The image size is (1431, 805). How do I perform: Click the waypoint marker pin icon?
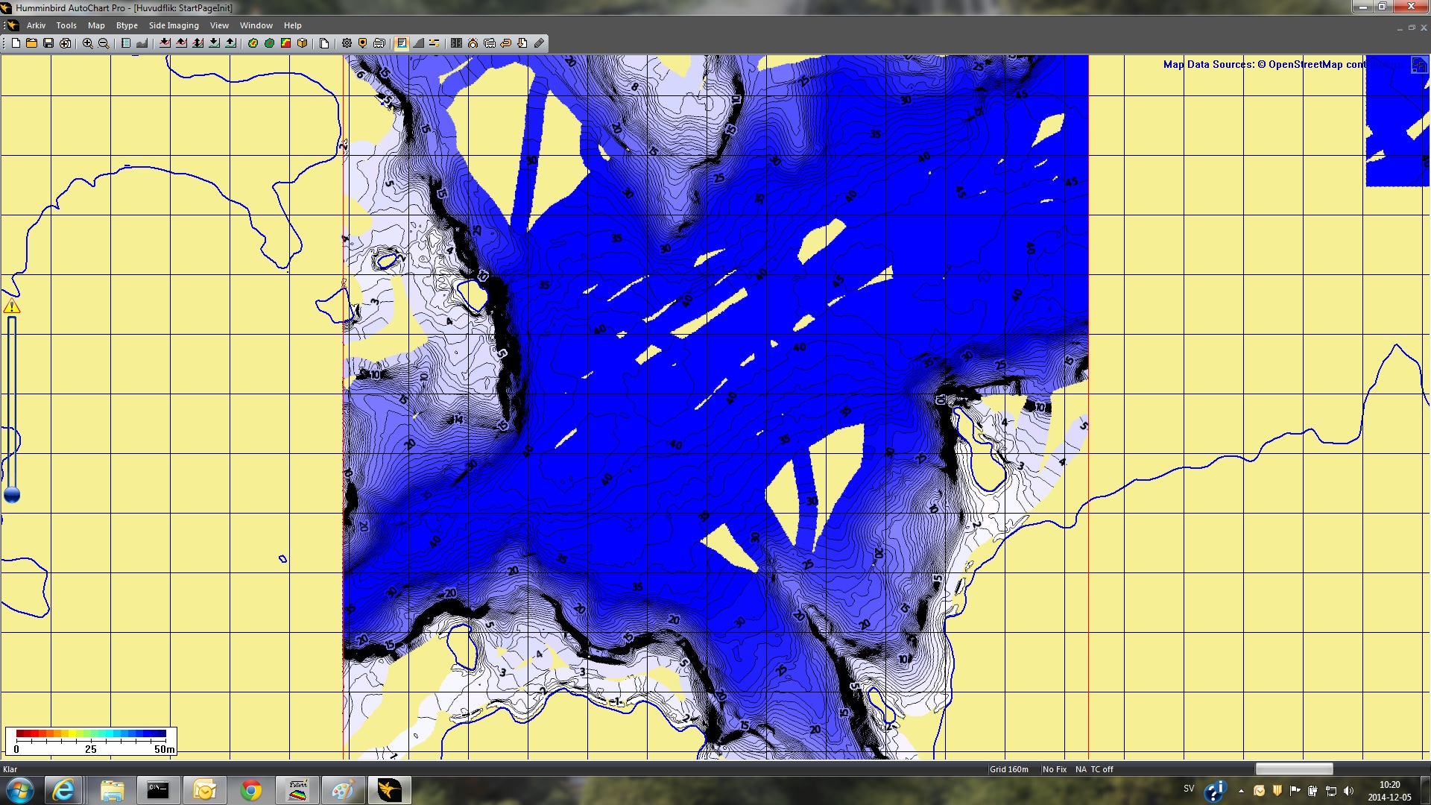pos(363,43)
